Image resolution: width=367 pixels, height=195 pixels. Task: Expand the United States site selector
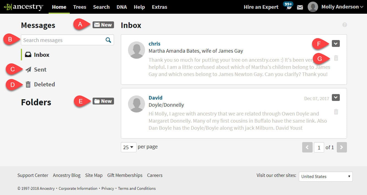click(x=325, y=176)
